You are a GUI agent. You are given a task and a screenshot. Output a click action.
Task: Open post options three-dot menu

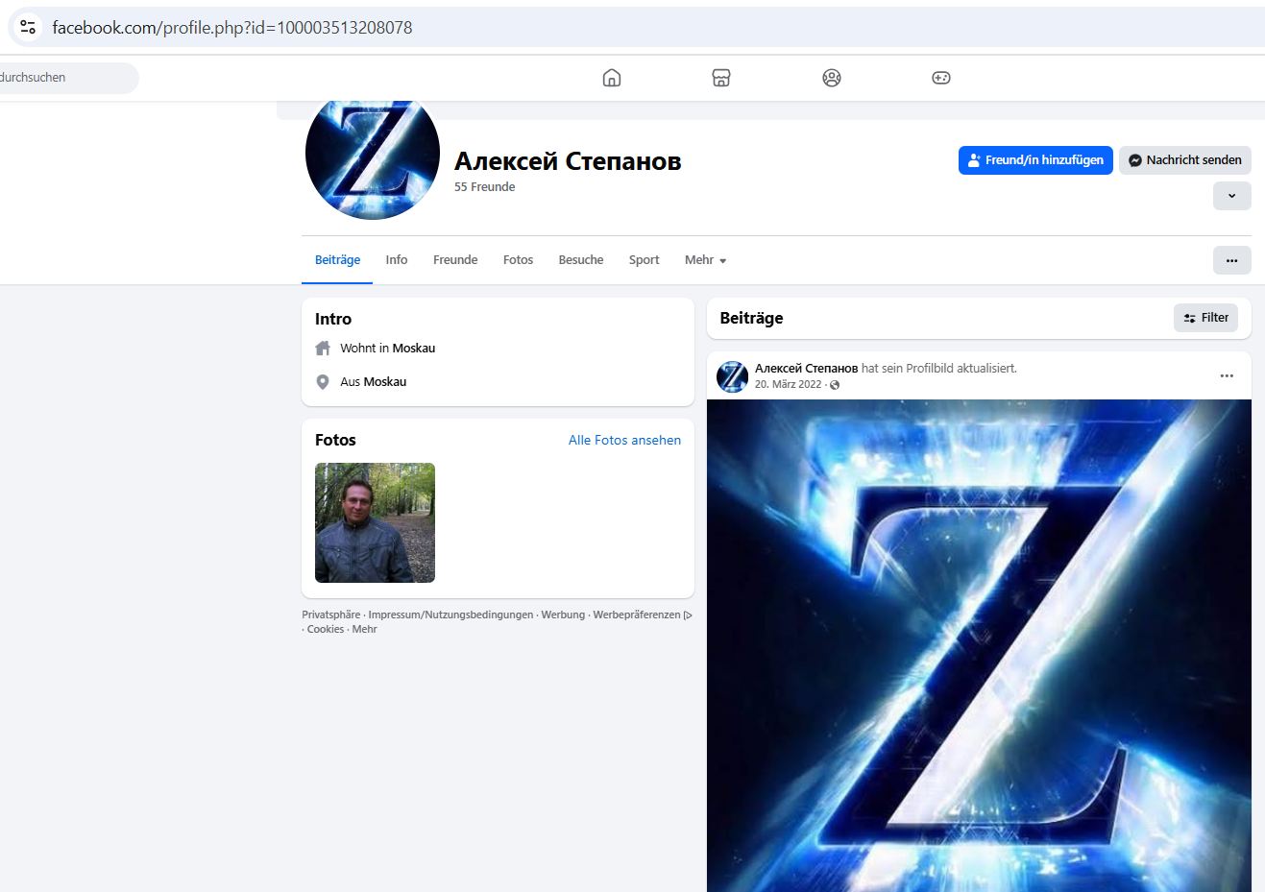(1227, 375)
